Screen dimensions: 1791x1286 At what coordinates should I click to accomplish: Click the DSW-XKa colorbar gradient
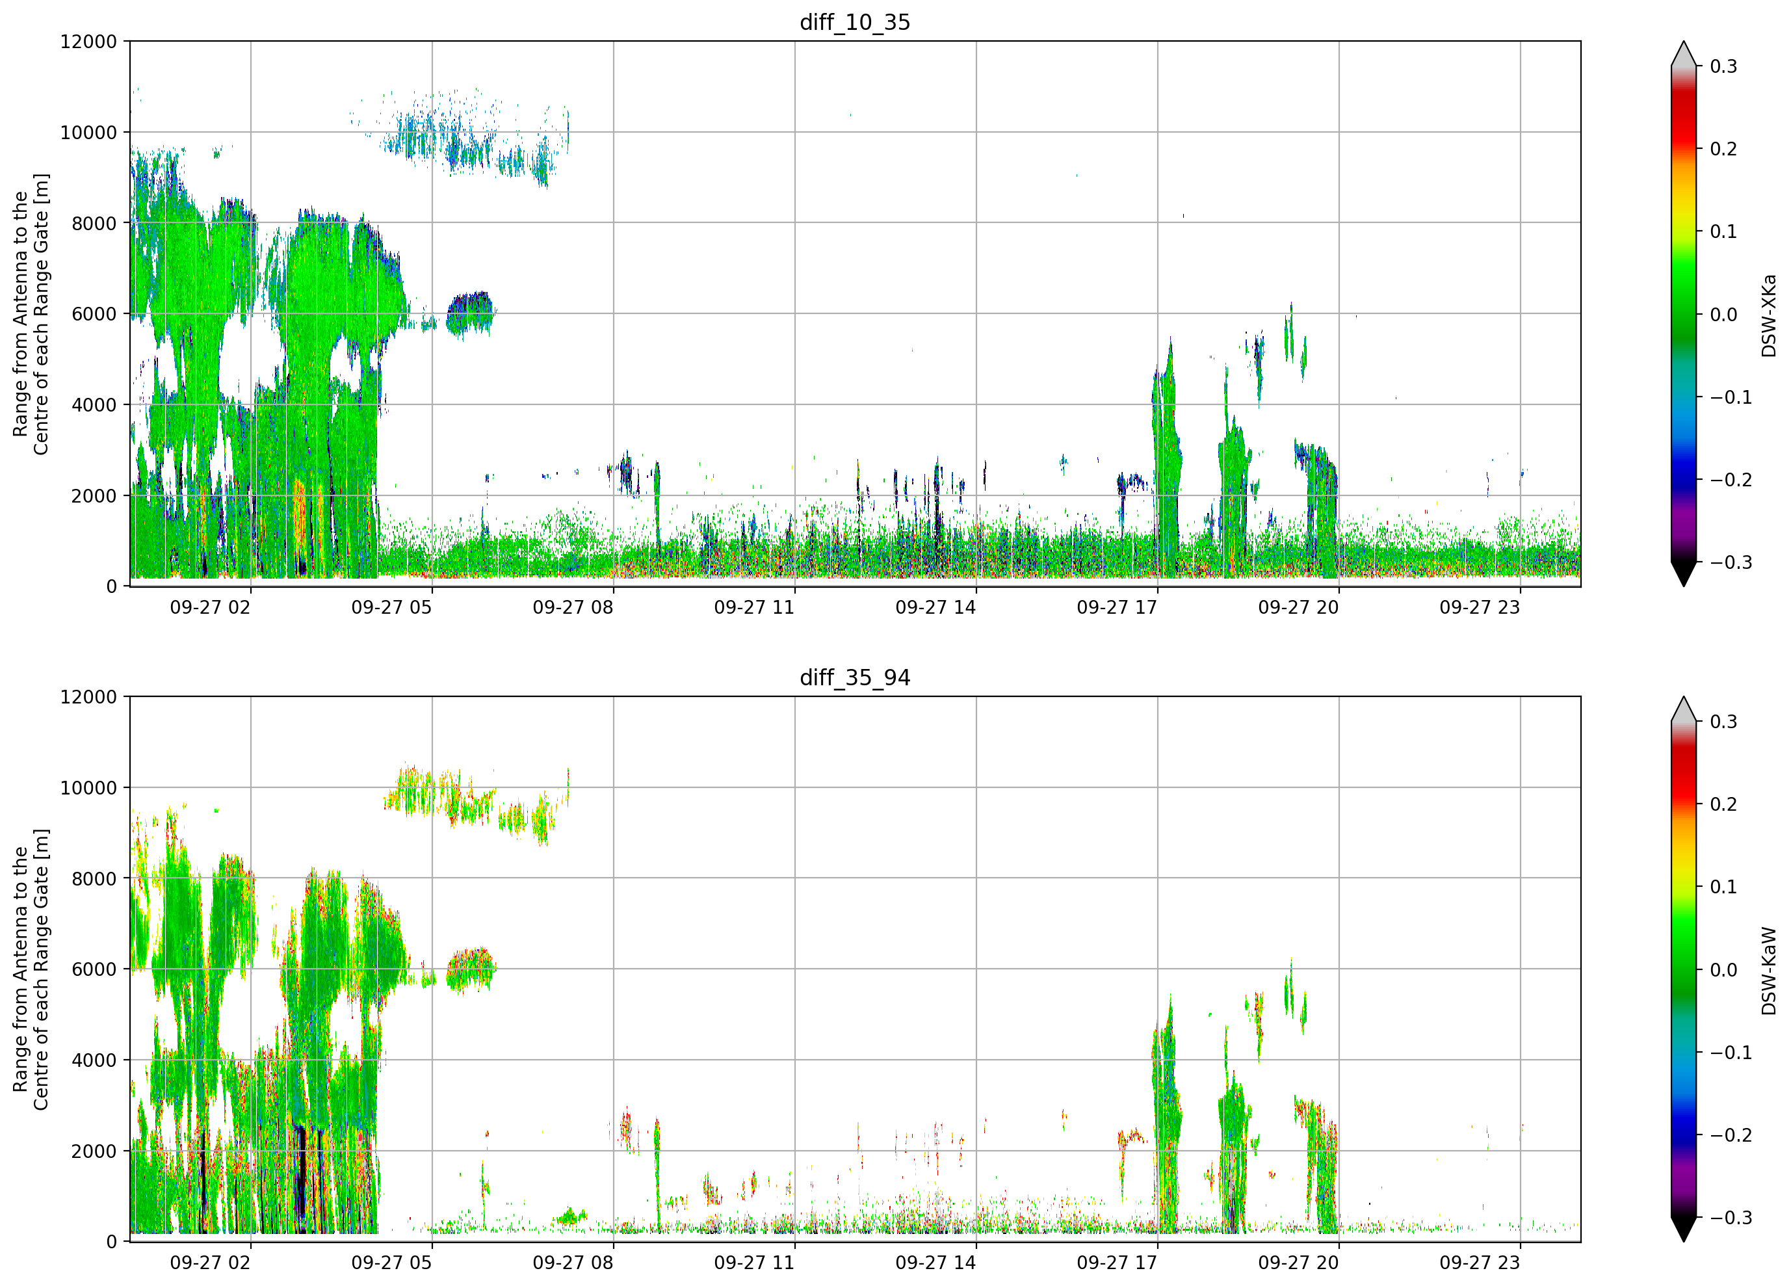[1684, 313]
